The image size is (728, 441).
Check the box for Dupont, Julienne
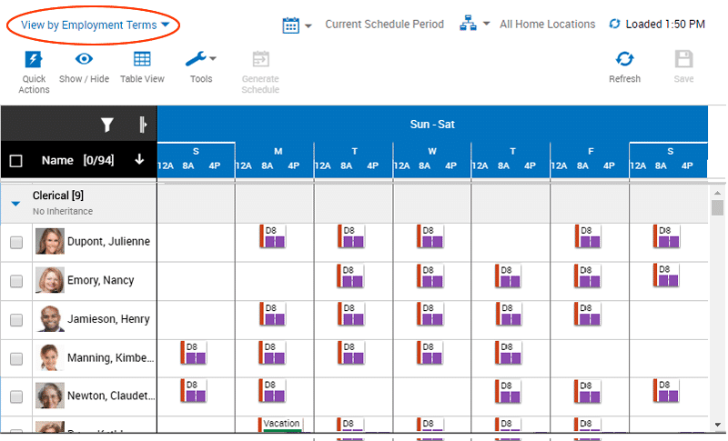click(16, 243)
